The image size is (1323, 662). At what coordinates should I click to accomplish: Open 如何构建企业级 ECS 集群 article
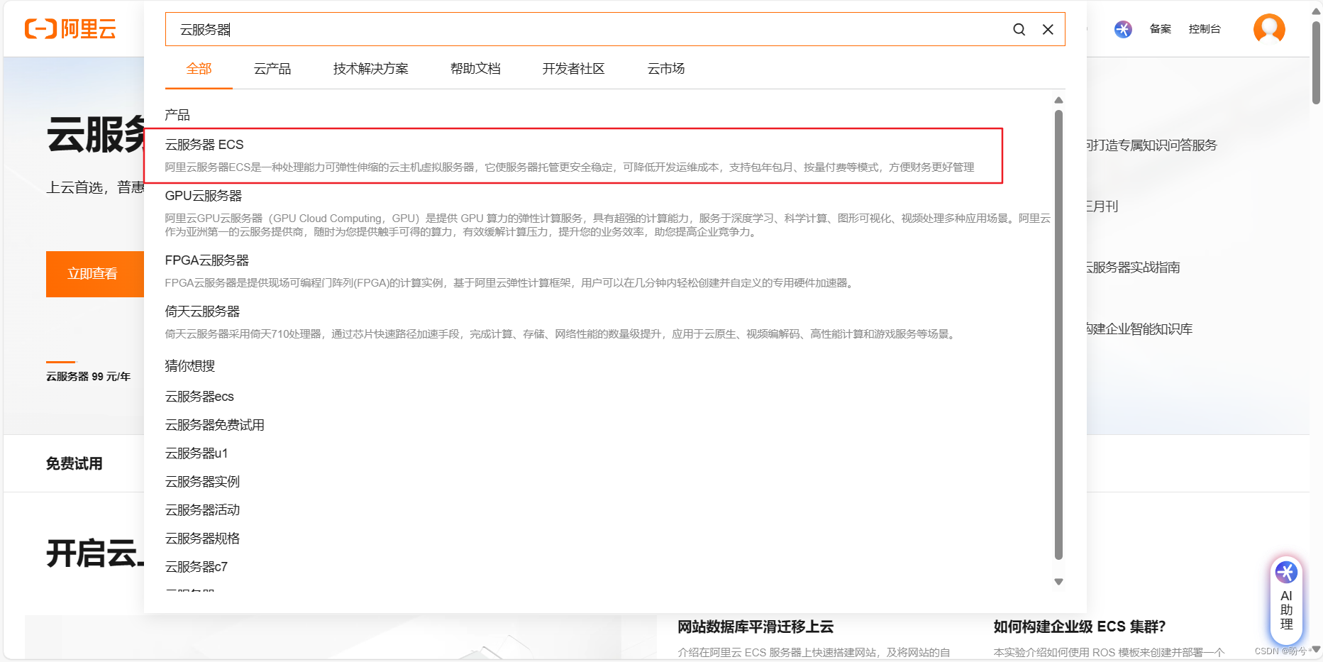(x=1079, y=627)
